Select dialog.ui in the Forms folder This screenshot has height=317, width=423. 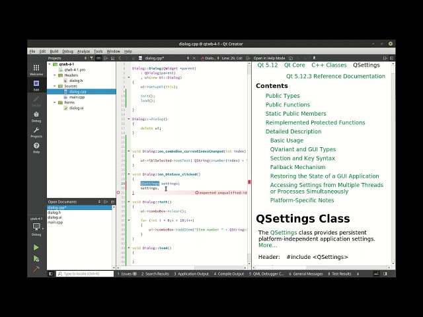[x=76, y=108]
